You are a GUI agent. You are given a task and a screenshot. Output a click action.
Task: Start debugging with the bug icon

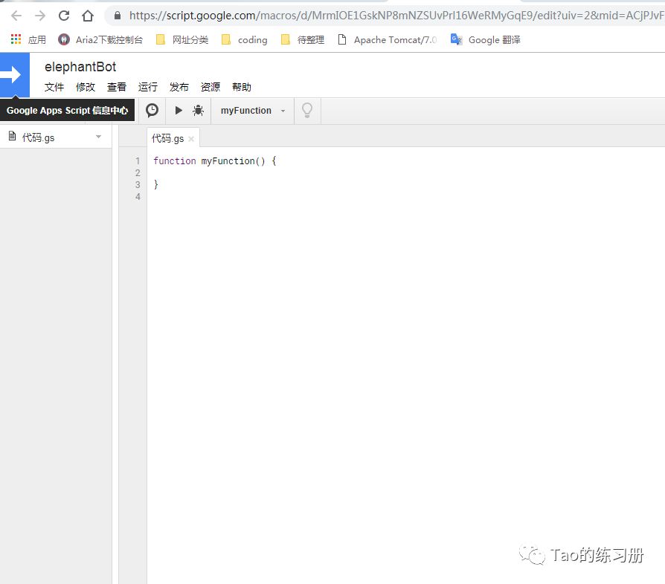(198, 111)
